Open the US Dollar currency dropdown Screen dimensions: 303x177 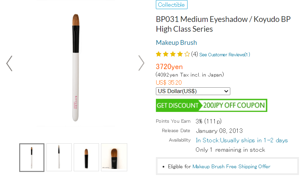click(193, 91)
